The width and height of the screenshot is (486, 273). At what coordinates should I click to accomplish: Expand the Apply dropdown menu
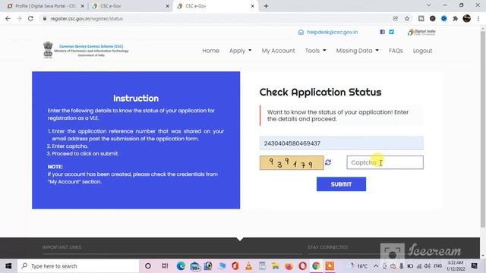coord(240,51)
